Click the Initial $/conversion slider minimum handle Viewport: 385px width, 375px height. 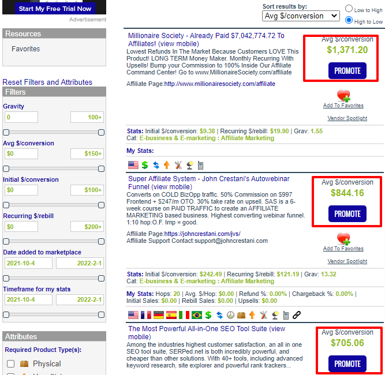click(6, 205)
